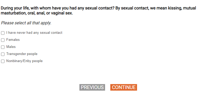Click the "Nonbinary/Enby people" label text
223x99 pixels.
(x=24, y=61)
